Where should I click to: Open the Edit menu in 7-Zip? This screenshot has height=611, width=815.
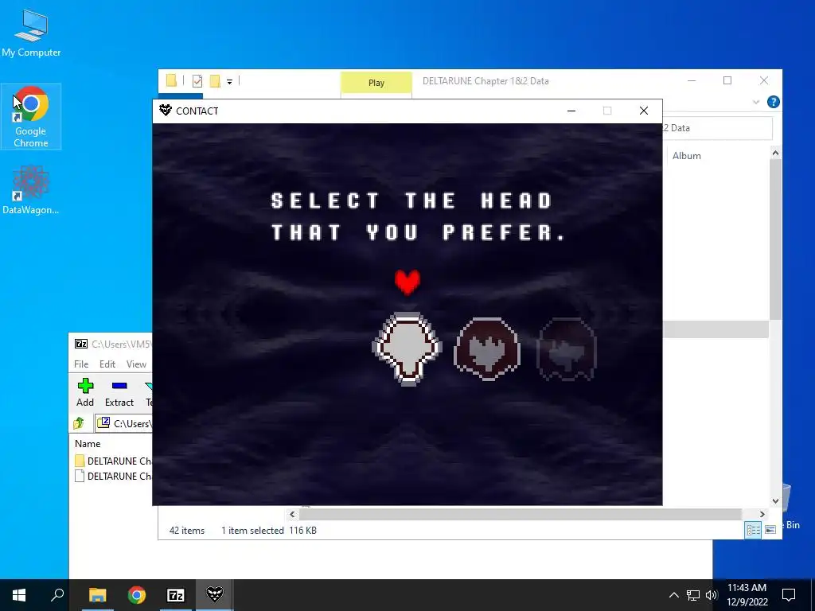107,364
